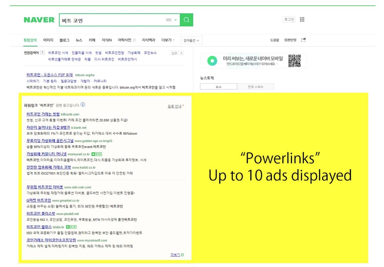Open the Naver apps grid icon

coord(302,19)
